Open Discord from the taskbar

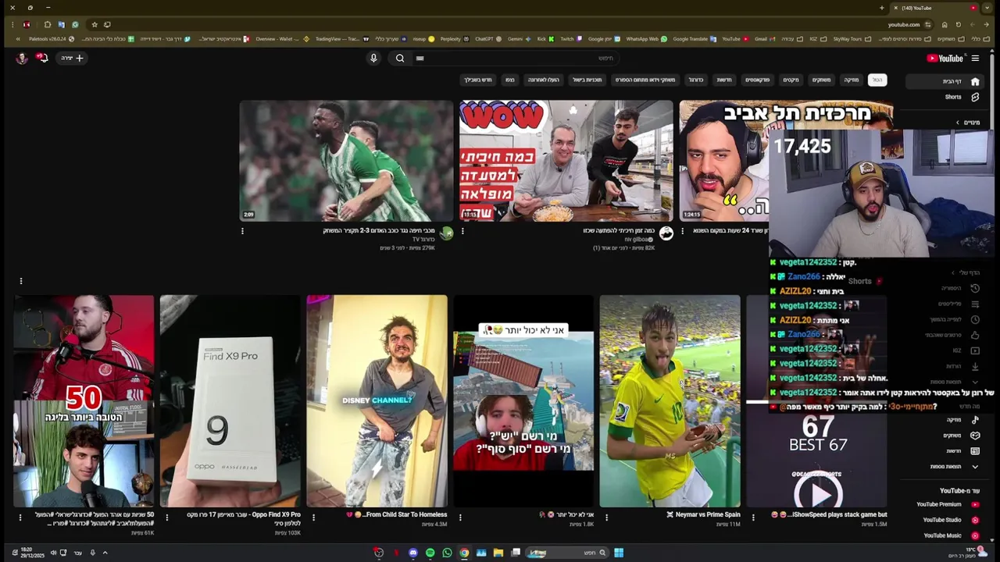(413, 553)
